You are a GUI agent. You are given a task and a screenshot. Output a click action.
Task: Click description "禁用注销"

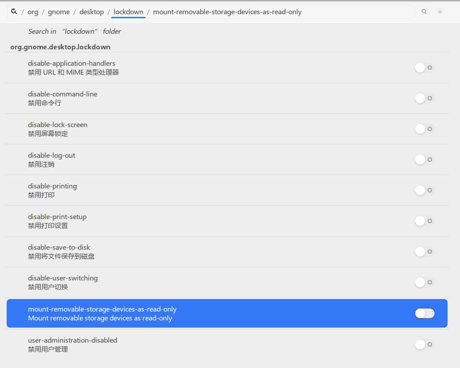(41, 164)
